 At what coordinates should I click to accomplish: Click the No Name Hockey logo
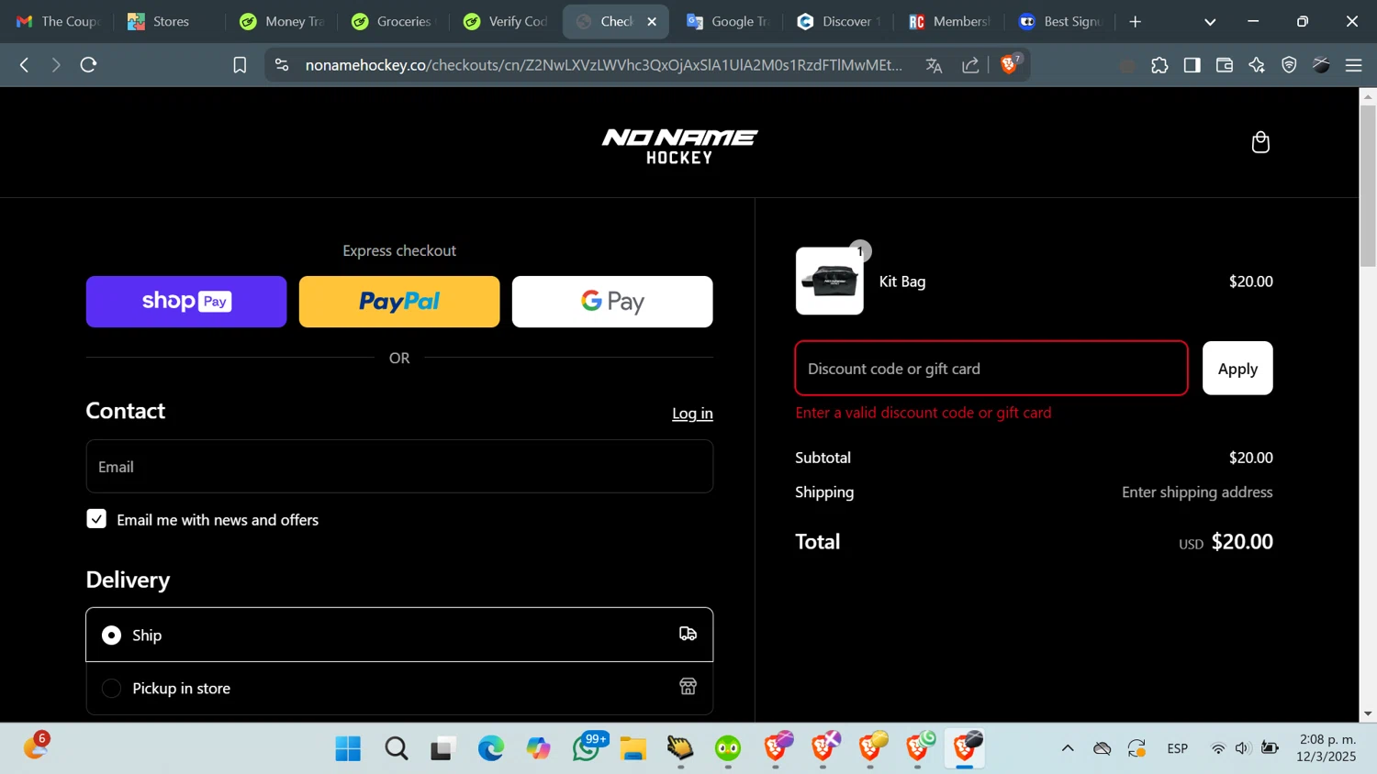679,146
